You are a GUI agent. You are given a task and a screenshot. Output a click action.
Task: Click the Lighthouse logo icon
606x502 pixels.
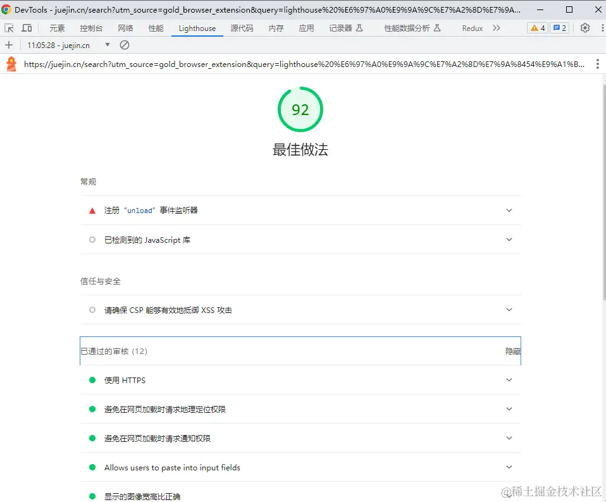tap(11, 64)
